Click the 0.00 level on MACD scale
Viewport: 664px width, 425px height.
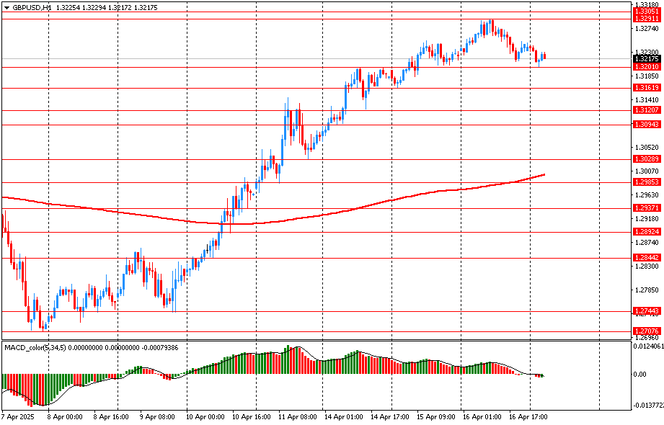point(640,375)
